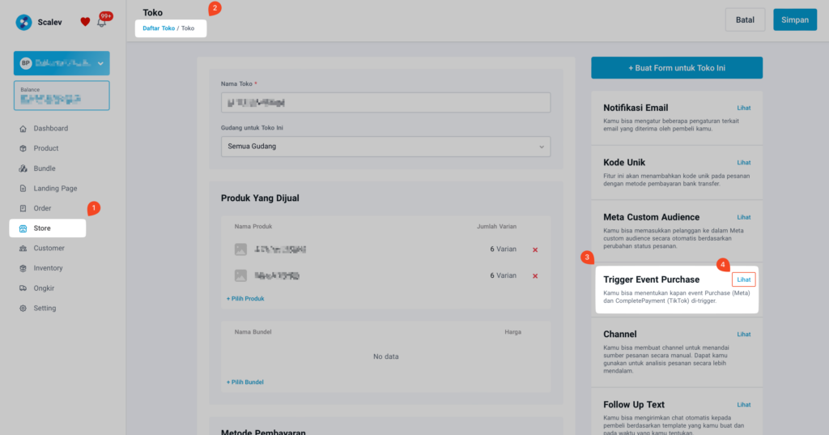Click the BP avatar badge
The height and width of the screenshot is (435, 829).
(x=25, y=63)
